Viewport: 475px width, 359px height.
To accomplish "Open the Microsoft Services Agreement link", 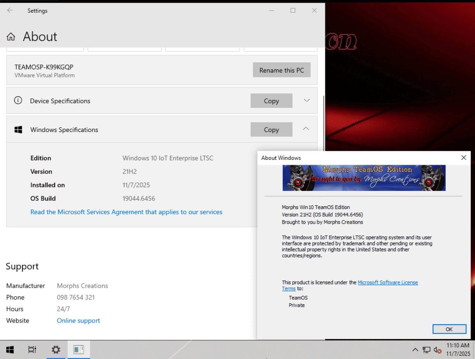I will [126, 212].
